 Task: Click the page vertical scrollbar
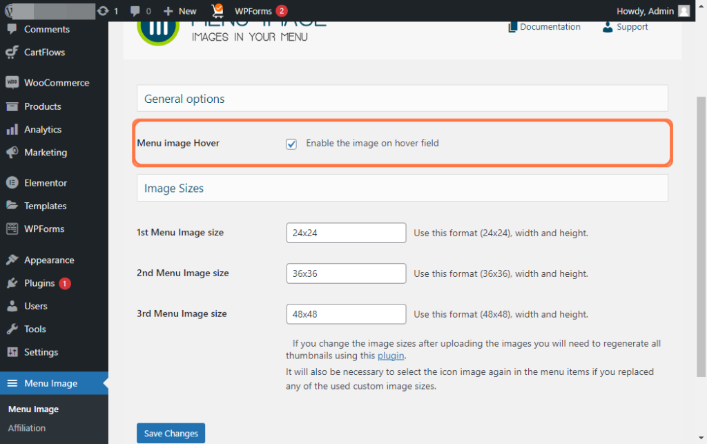coord(701,237)
